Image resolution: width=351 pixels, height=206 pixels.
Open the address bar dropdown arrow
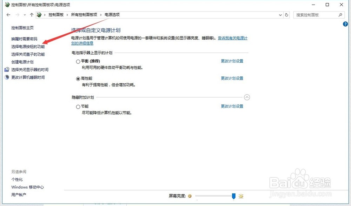[x=280, y=15]
